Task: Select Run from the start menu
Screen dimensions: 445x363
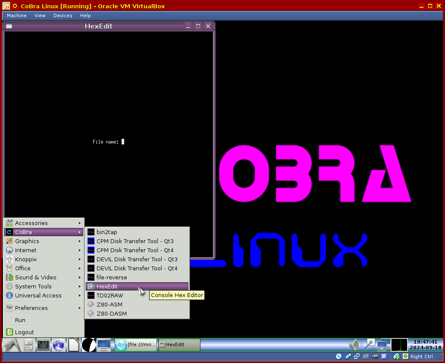Action: click(x=20, y=320)
